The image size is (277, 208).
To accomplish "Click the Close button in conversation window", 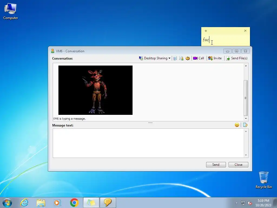I will 238,165.
